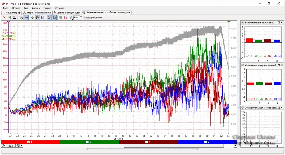Zoom out time scale with minus button
This screenshot has height=155, width=285.
pyautogui.click(x=3, y=146)
